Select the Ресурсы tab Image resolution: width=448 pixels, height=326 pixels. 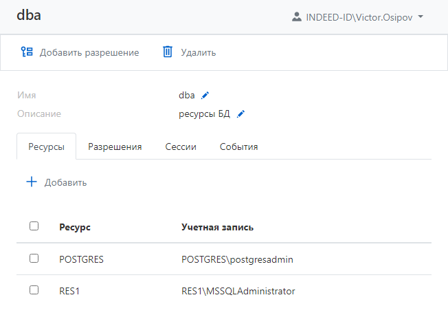[46, 146]
